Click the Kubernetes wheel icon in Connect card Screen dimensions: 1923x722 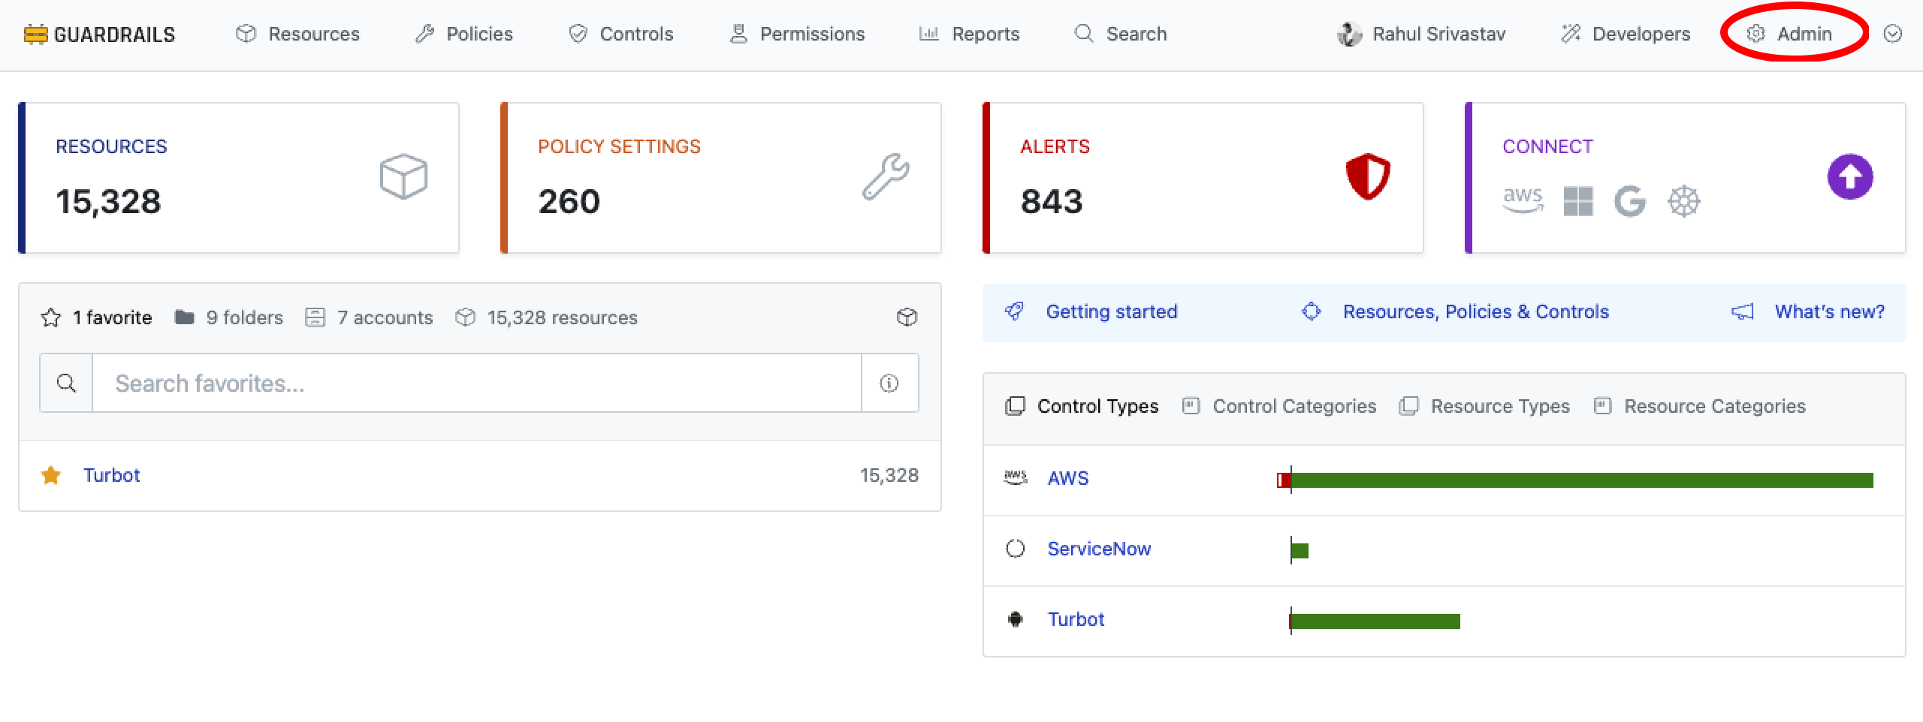[1683, 201]
